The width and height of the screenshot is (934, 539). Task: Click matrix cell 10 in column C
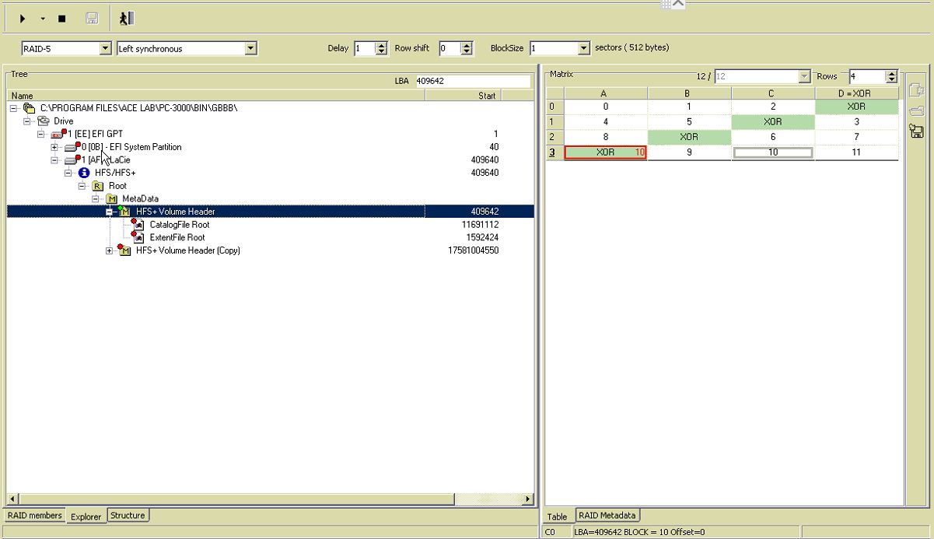[773, 152]
